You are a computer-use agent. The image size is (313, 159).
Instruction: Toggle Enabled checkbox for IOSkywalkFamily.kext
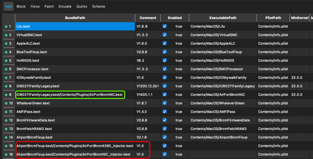pos(164,77)
